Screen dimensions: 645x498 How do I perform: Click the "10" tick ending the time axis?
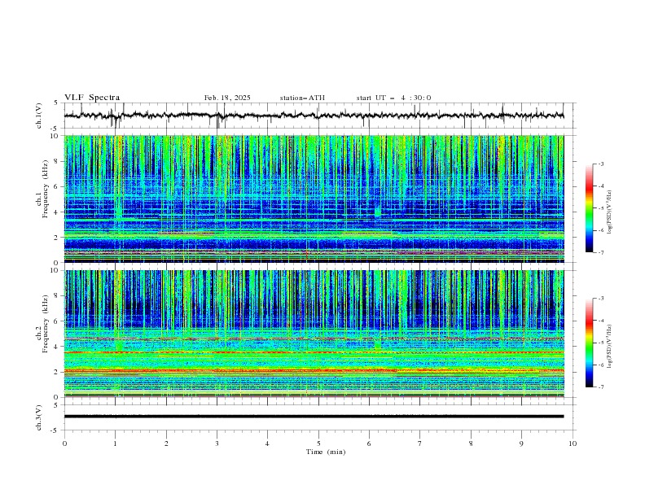573,443
